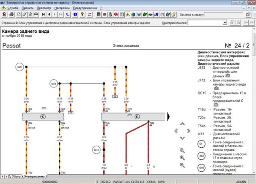The image size is (256, 184).
Task: Zoom out with magnifier minus icon
Action: [x=182, y=165]
